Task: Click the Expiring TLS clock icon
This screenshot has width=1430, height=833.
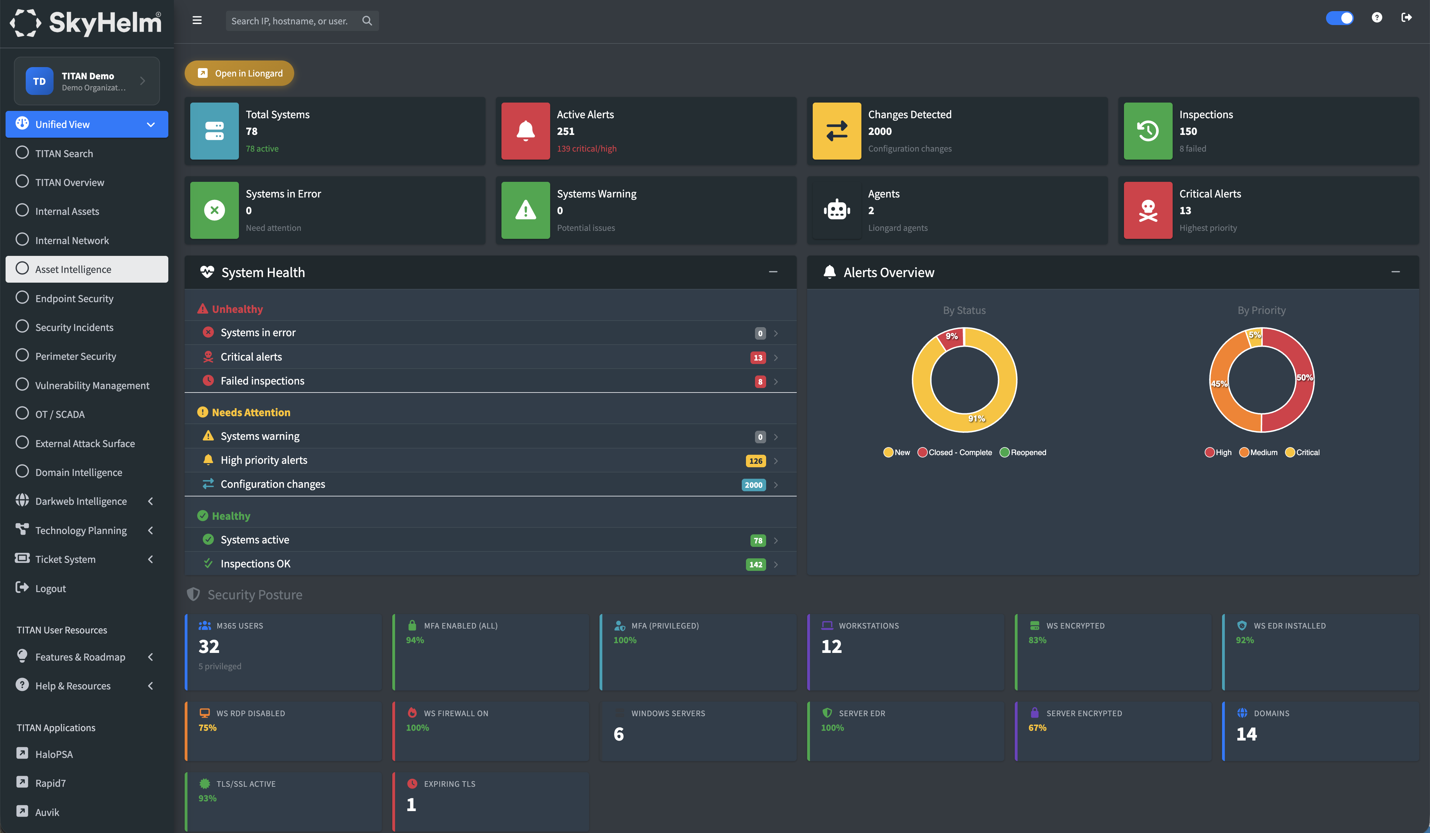Action: pyautogui.click(x=412, y=784)
